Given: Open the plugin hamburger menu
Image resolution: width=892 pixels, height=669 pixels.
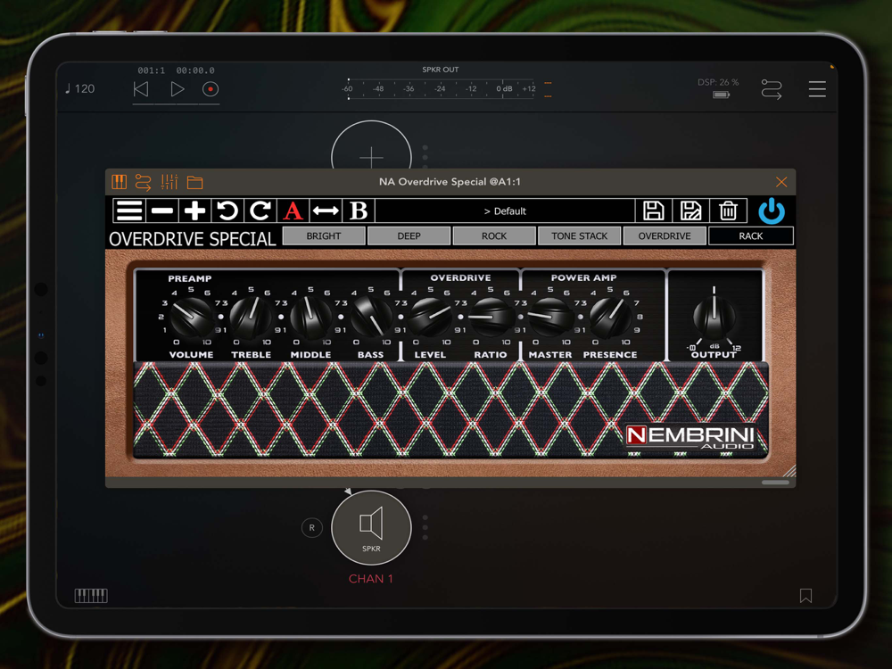Looking at the screenshot, I should 129,211.
